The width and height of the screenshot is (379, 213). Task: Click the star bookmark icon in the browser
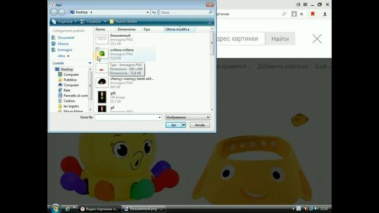(301, 14)
